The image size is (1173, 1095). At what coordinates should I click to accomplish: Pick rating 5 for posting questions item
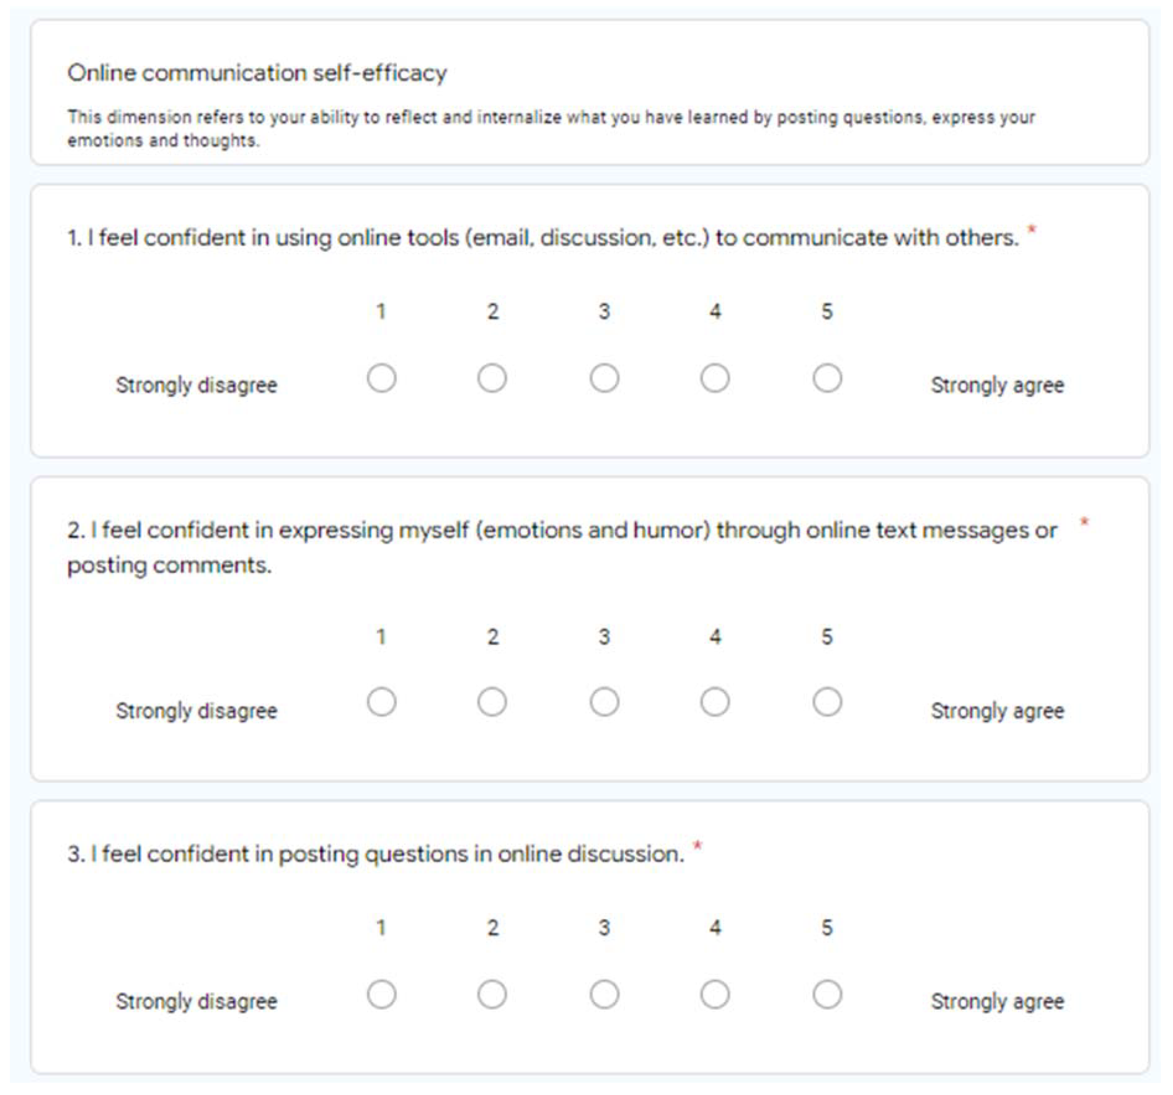pos(827,995)
